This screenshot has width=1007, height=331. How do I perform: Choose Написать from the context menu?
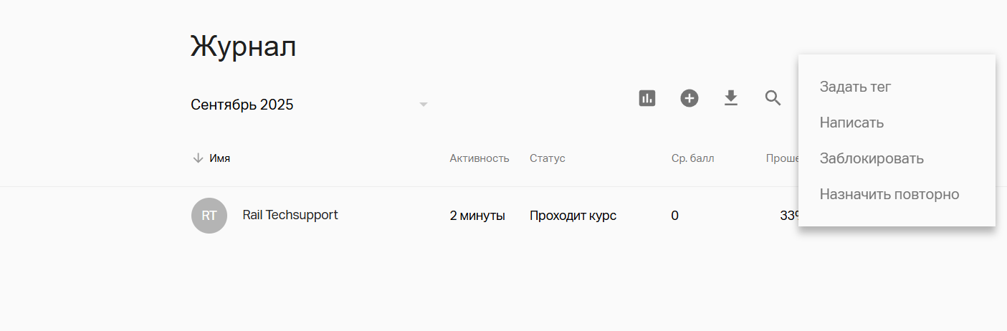coord(851,123)
